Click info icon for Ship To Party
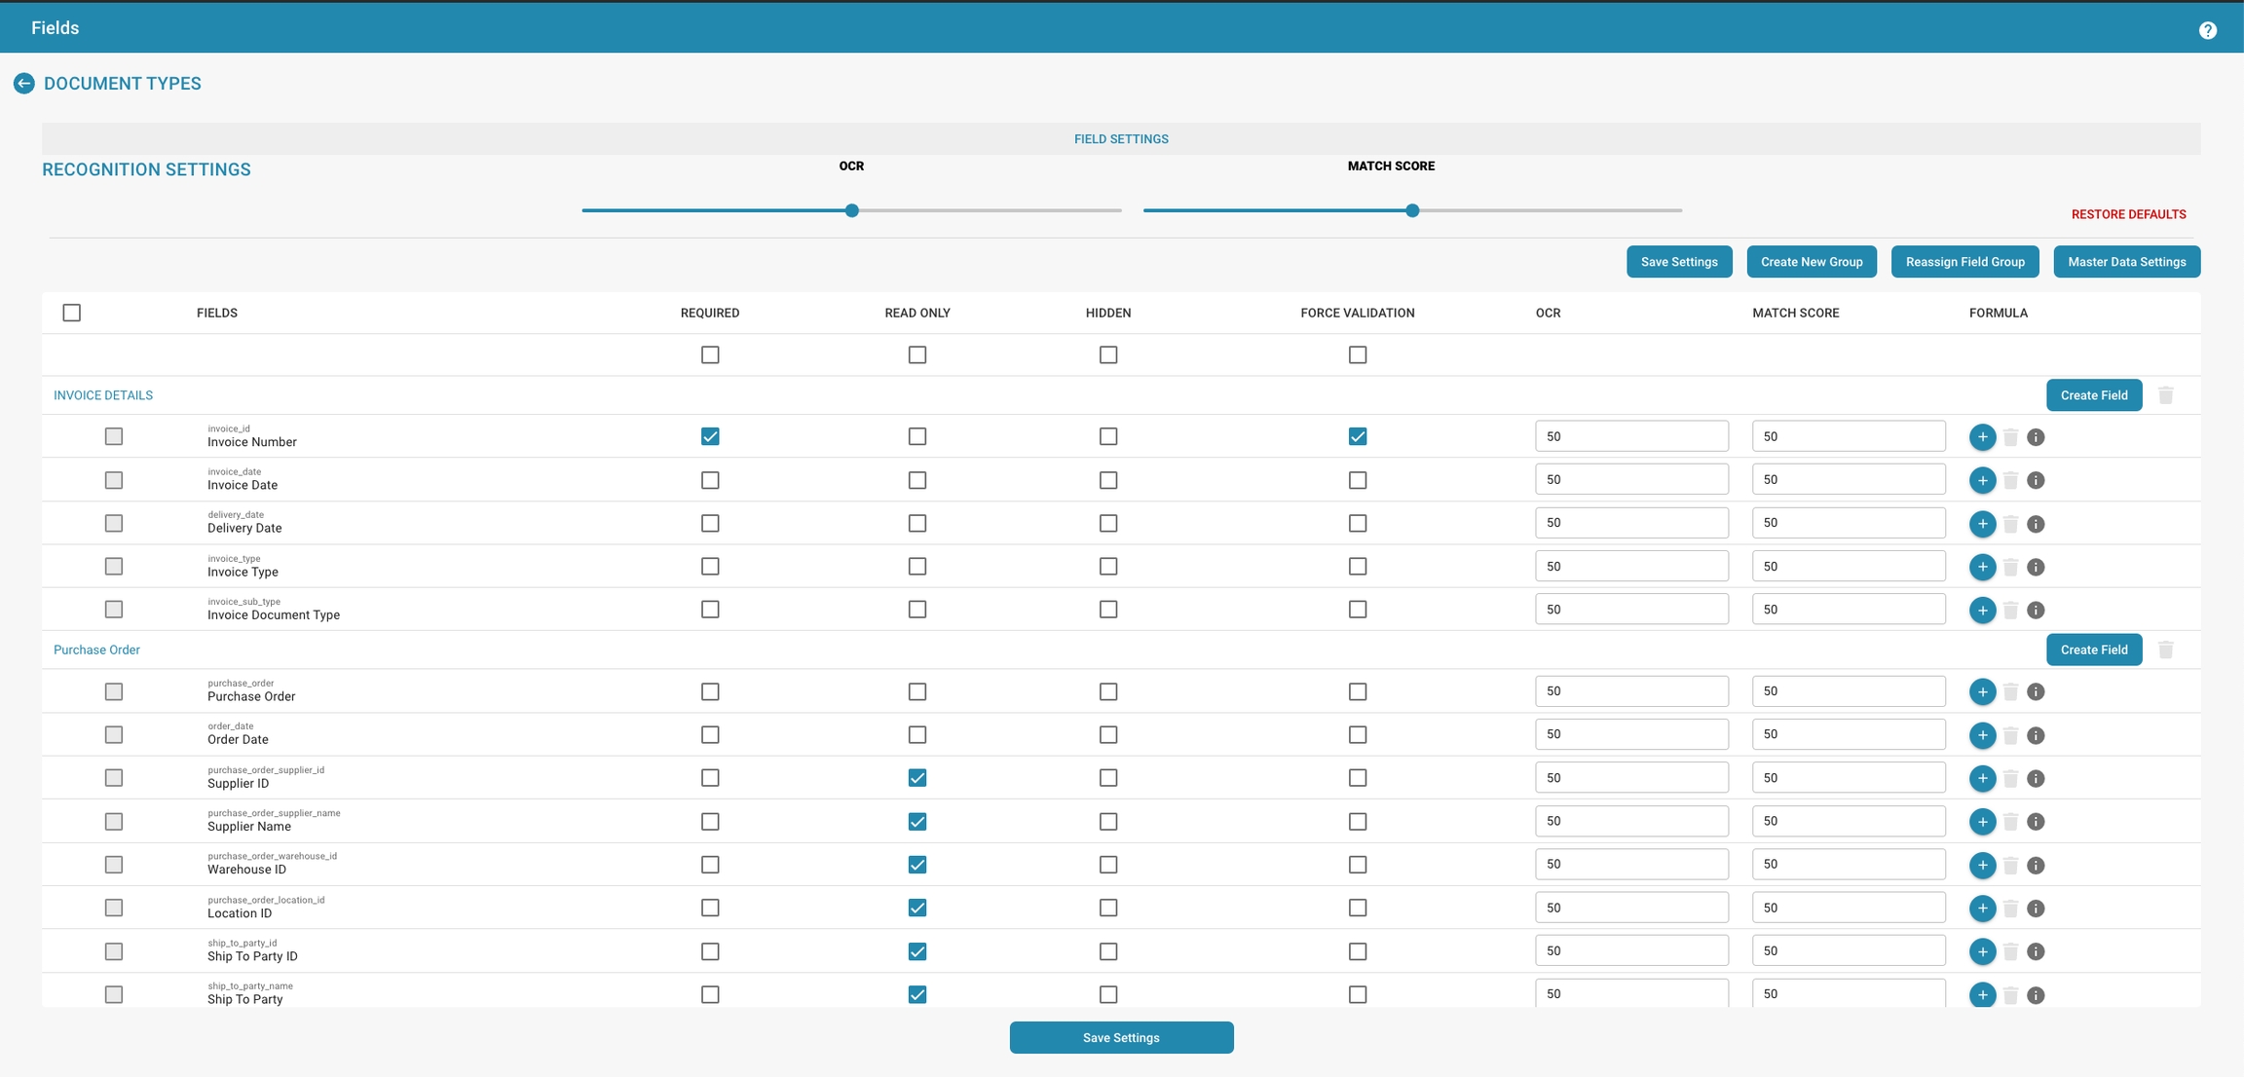 [2036, 995]
